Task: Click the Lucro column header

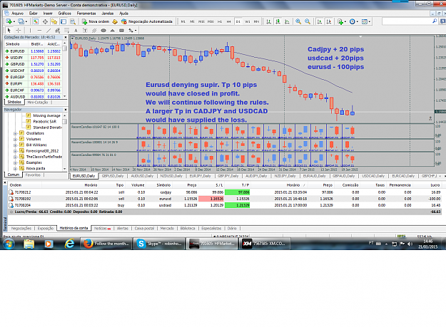Action: [x=435, y=185]
